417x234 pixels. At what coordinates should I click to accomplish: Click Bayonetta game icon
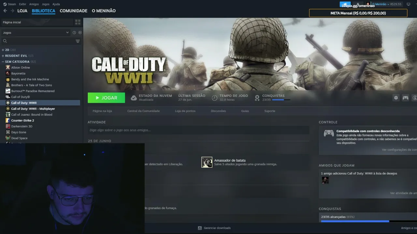[8, 73]
